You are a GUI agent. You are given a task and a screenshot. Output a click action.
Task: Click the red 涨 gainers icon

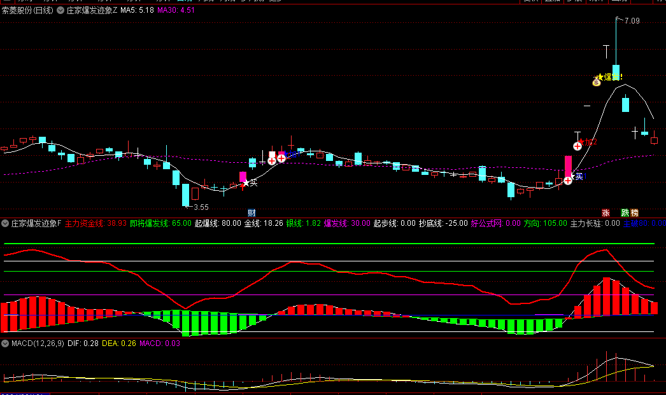point(606,213)
